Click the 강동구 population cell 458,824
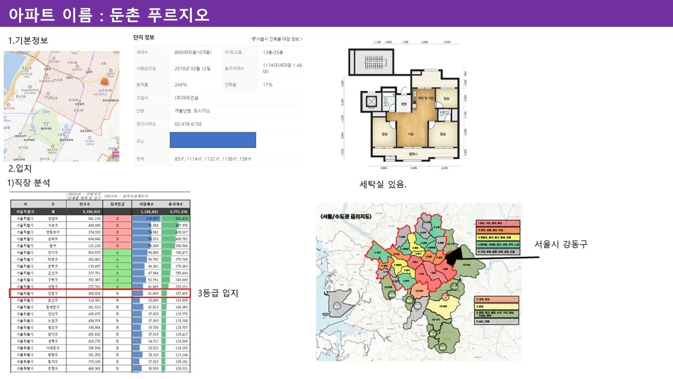This screenshot has width=673, height=379. [84, 293]
